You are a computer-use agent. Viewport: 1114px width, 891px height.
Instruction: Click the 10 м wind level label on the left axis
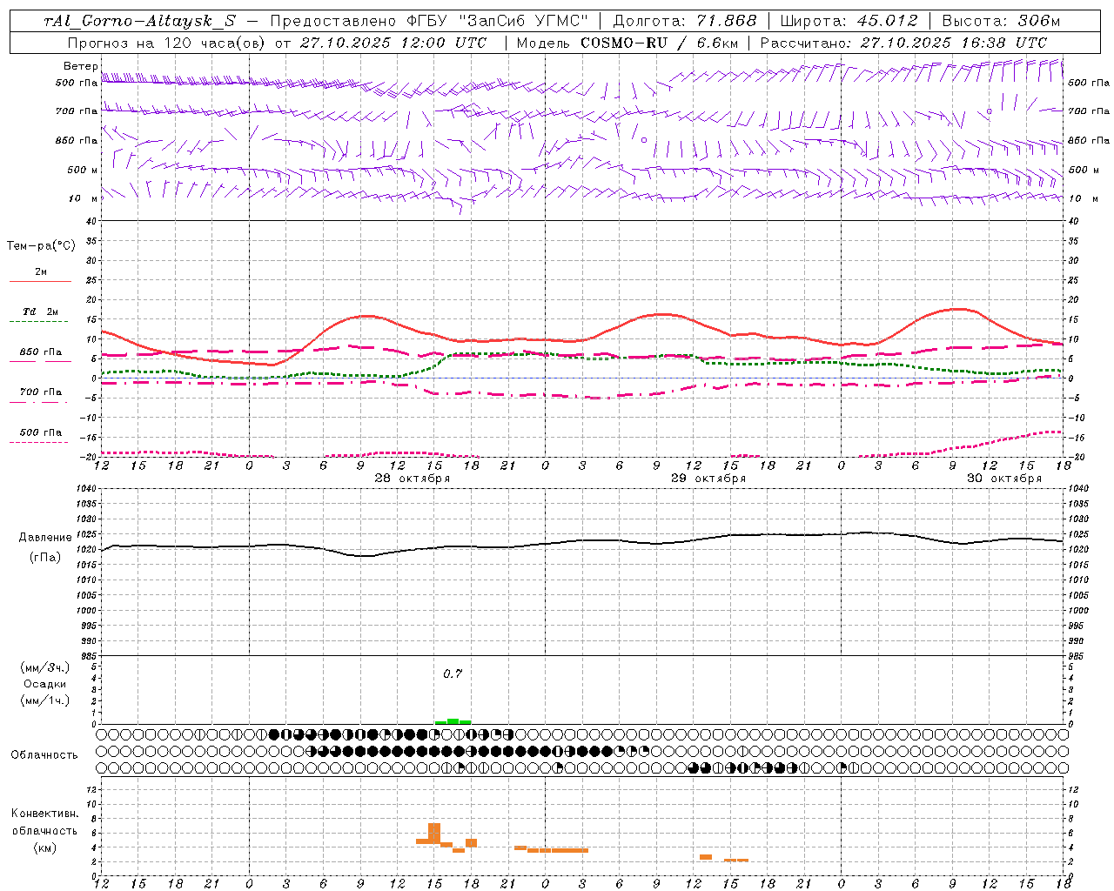coord(83,198)
